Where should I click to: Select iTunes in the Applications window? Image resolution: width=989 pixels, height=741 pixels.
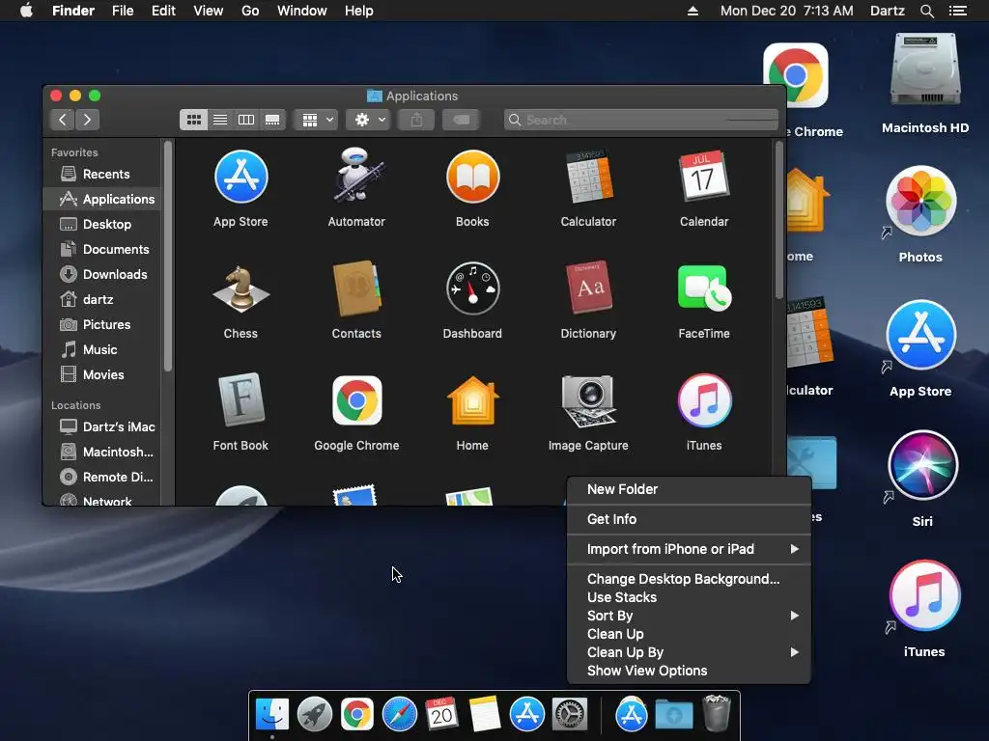(x=704, y=400)
